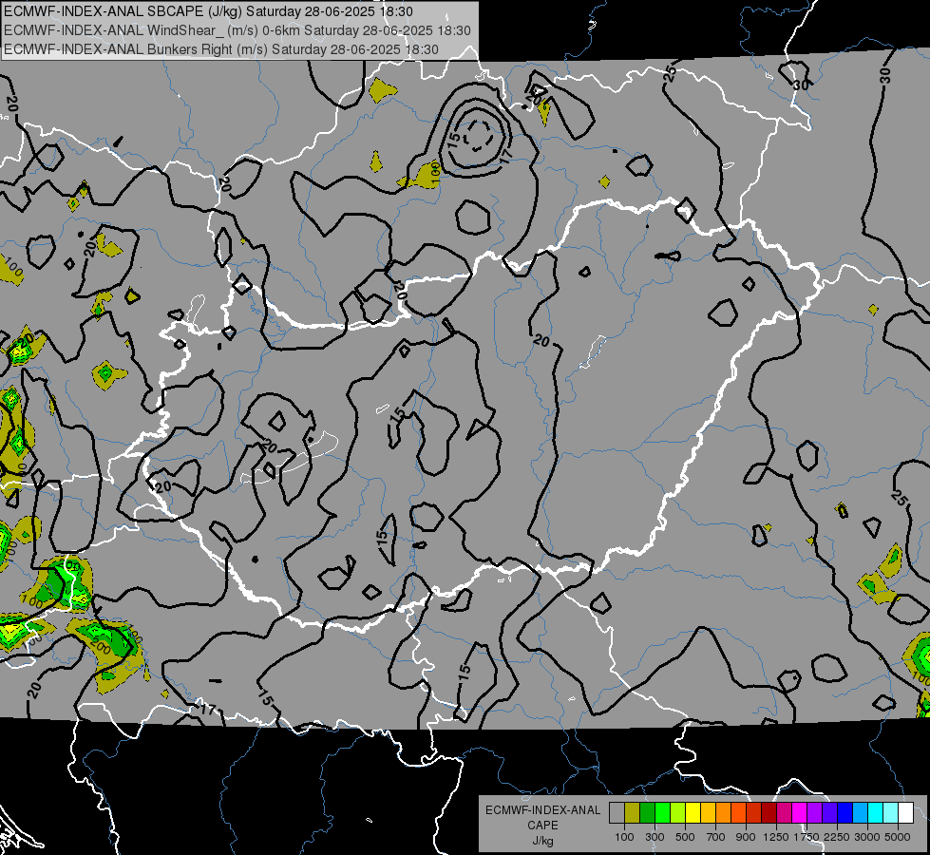Click the Bunkers Right title line
Viewport: 930px width, 855px height.
click(x=221, y=49)
